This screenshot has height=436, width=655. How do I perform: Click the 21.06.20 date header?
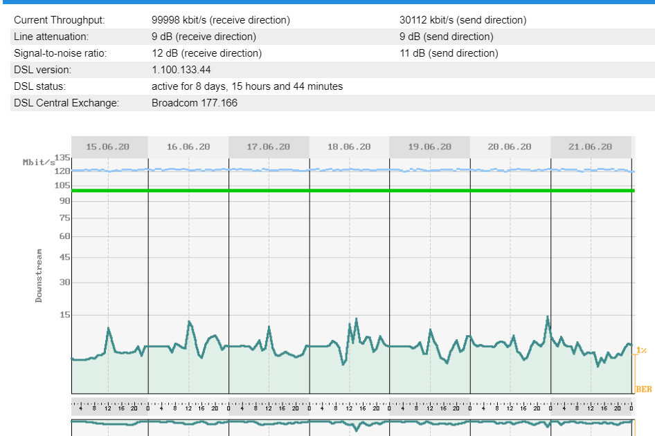(590, 147)
